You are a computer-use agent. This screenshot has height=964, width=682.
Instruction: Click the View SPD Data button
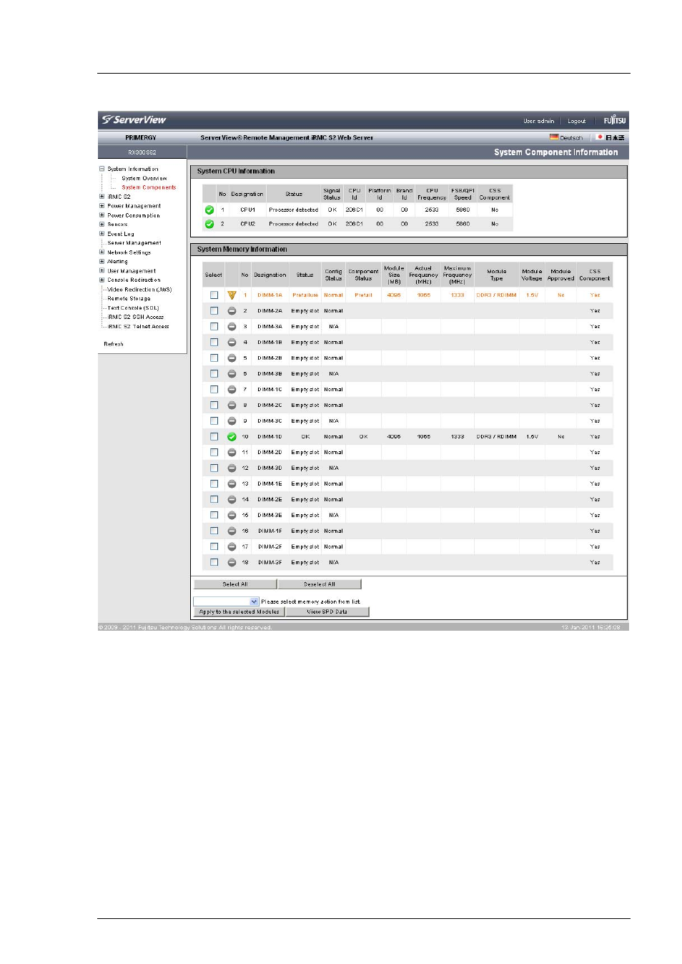(327, 612)
